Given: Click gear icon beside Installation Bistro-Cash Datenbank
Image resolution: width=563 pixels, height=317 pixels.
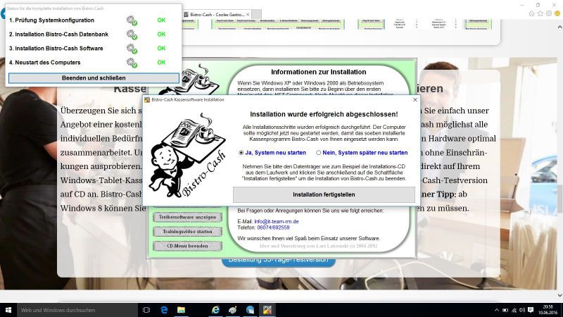Looking at the screenshot, I should pos(132,35).
